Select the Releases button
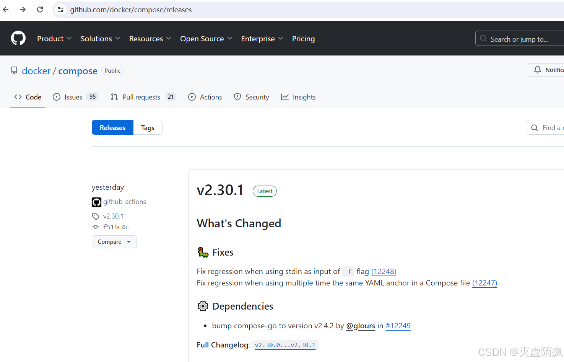This screenshot has height=362, width=564. (x=112, y=127)
